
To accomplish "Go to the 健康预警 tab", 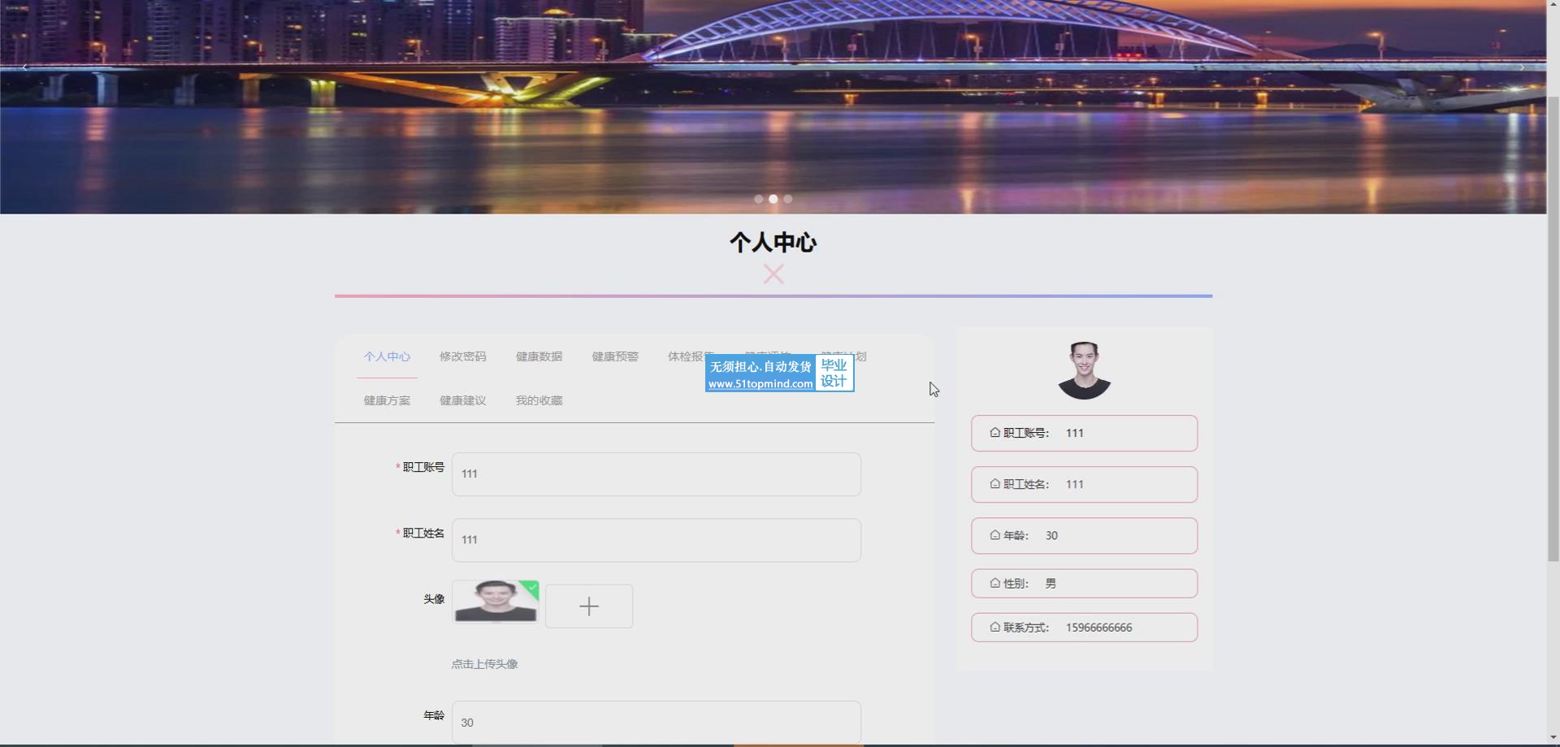I will tap(615, 356).
